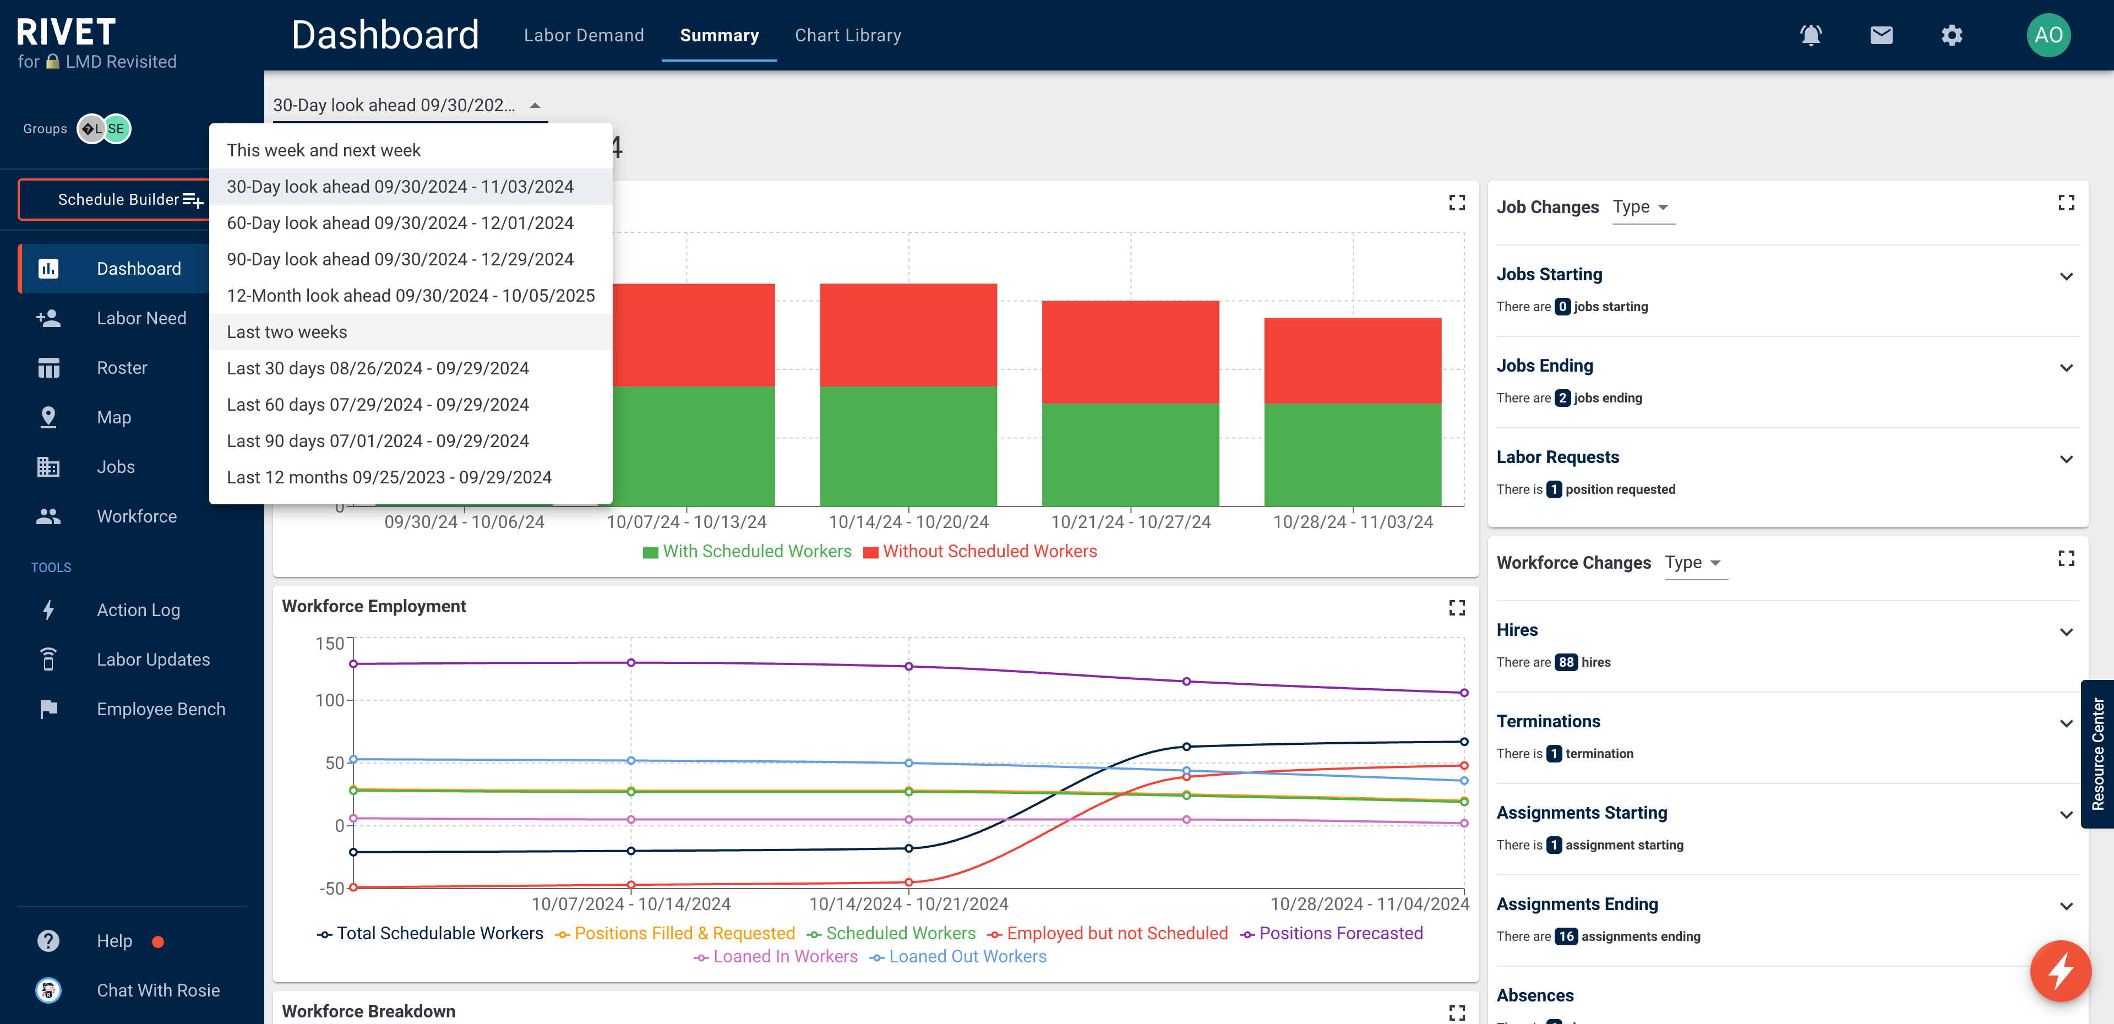The height and width of the screenshot is (1024, 2114).
Task: Select Last two weeks option
Action: click(x=410, y=333)
